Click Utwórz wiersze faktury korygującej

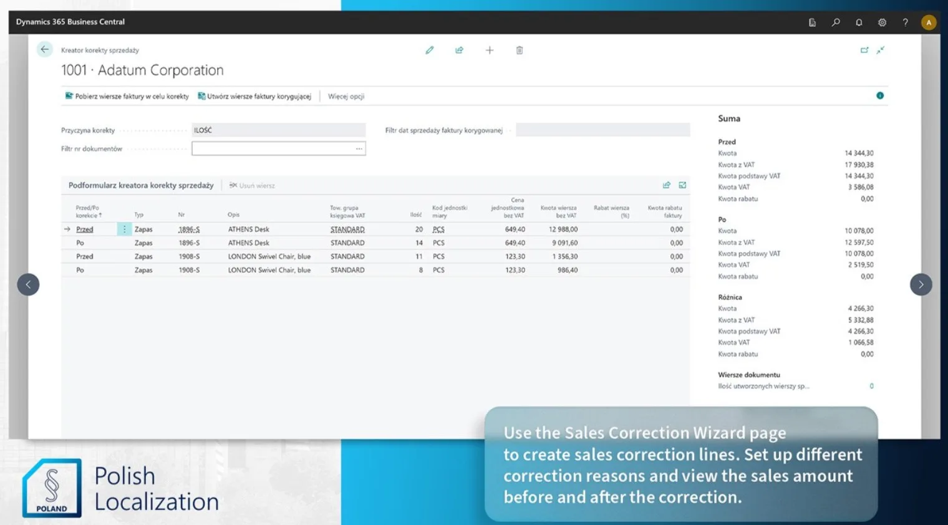254,96
